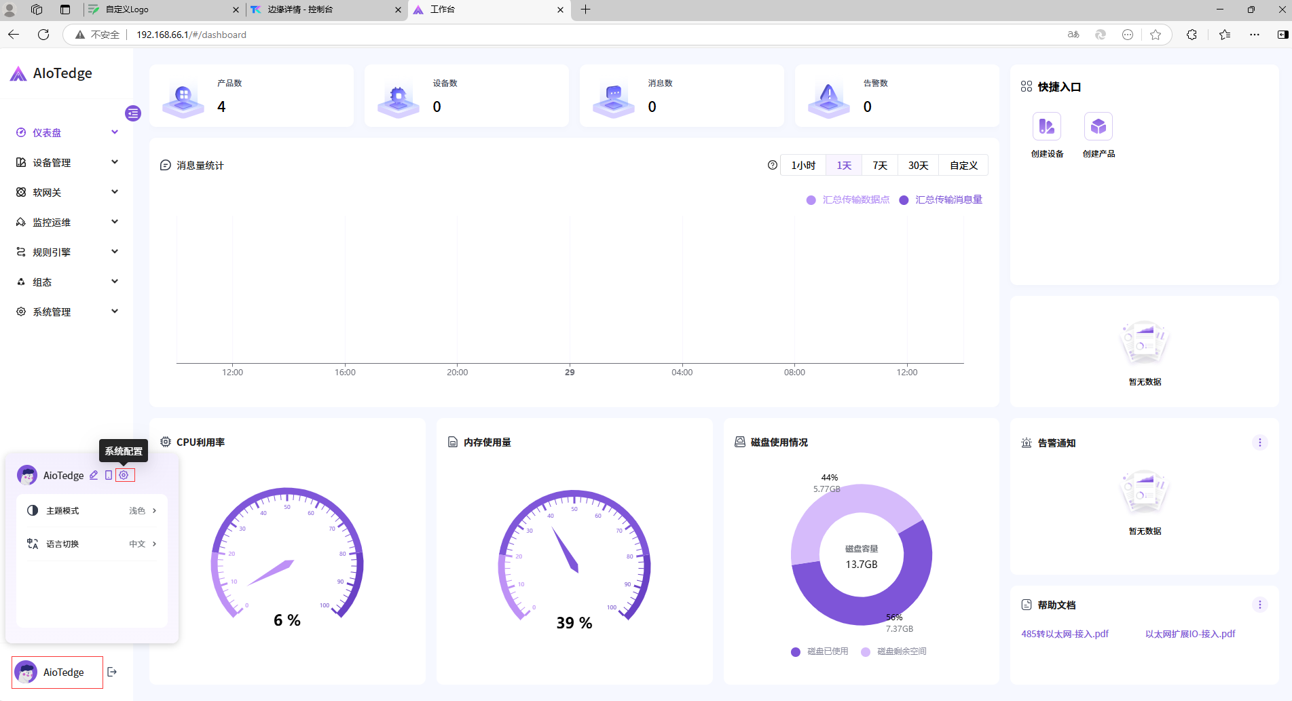This screenshot has height=701, width=1292.
Task: Select the 7天 time range tab
Action: tap(880, 165)
